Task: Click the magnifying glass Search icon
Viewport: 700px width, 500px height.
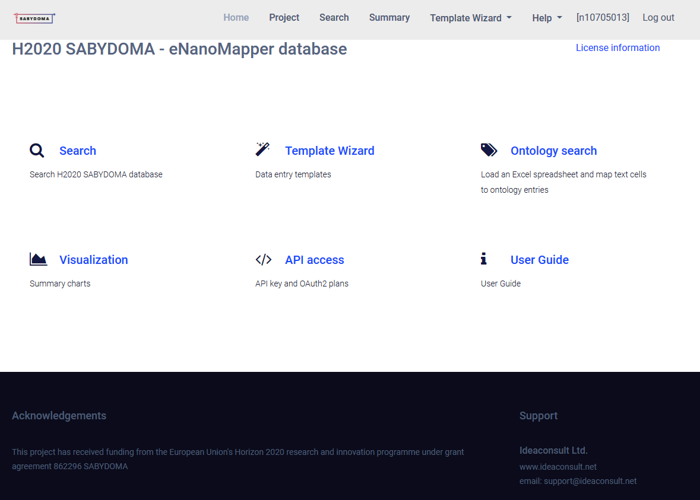Action: coord(37,151)
